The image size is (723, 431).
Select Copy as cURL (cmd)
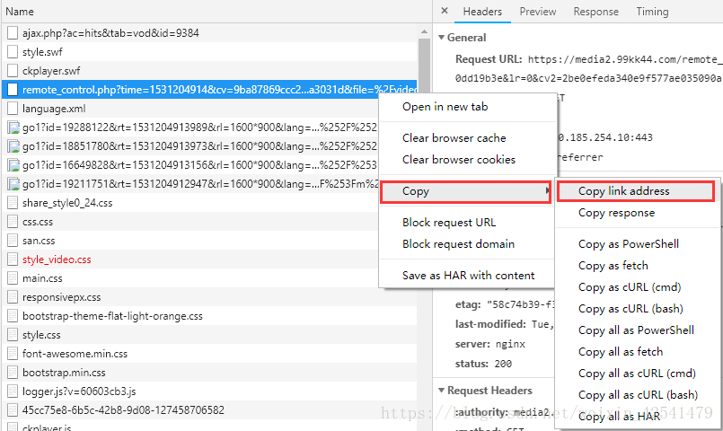[x=636, y=287]
